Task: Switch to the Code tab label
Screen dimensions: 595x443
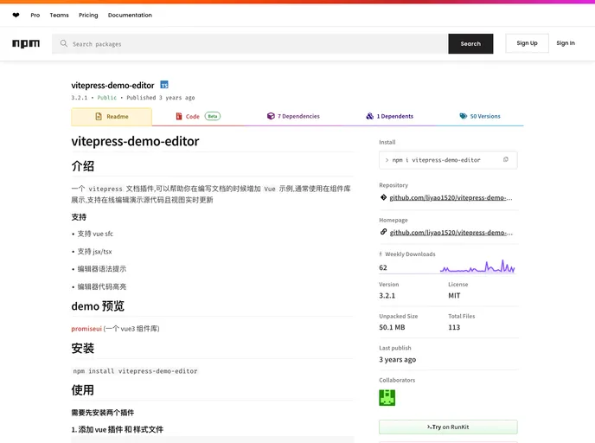Action: click(192, 117)
